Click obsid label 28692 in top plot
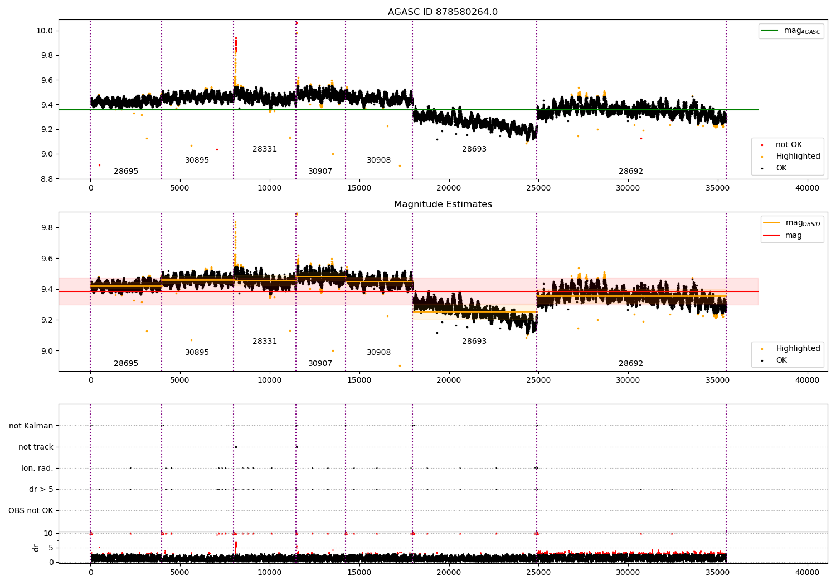 [631, 171]
